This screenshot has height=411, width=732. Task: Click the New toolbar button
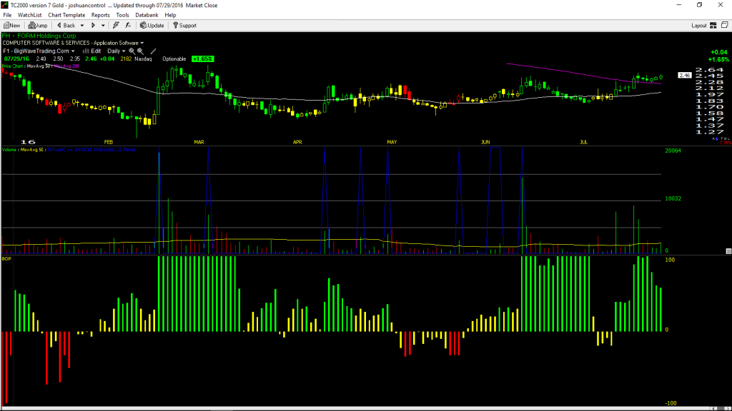11,26
